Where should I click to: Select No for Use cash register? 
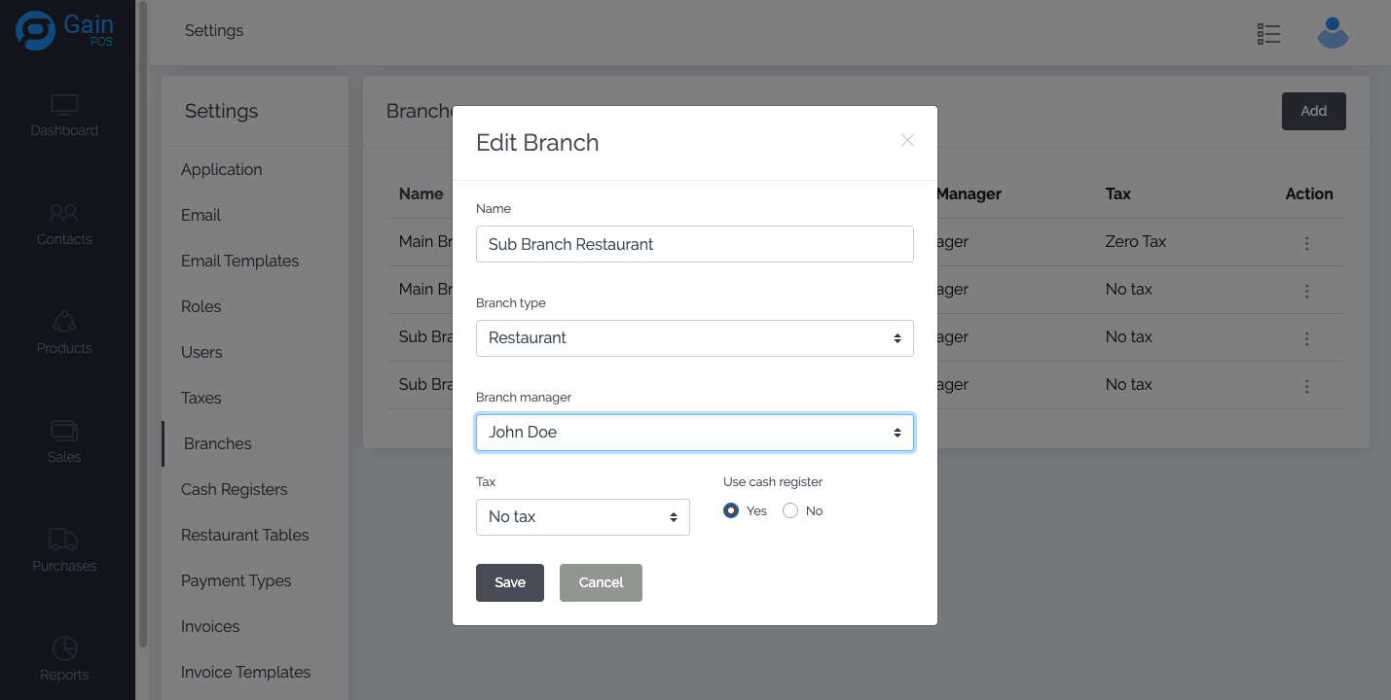[x=790, y=510]
